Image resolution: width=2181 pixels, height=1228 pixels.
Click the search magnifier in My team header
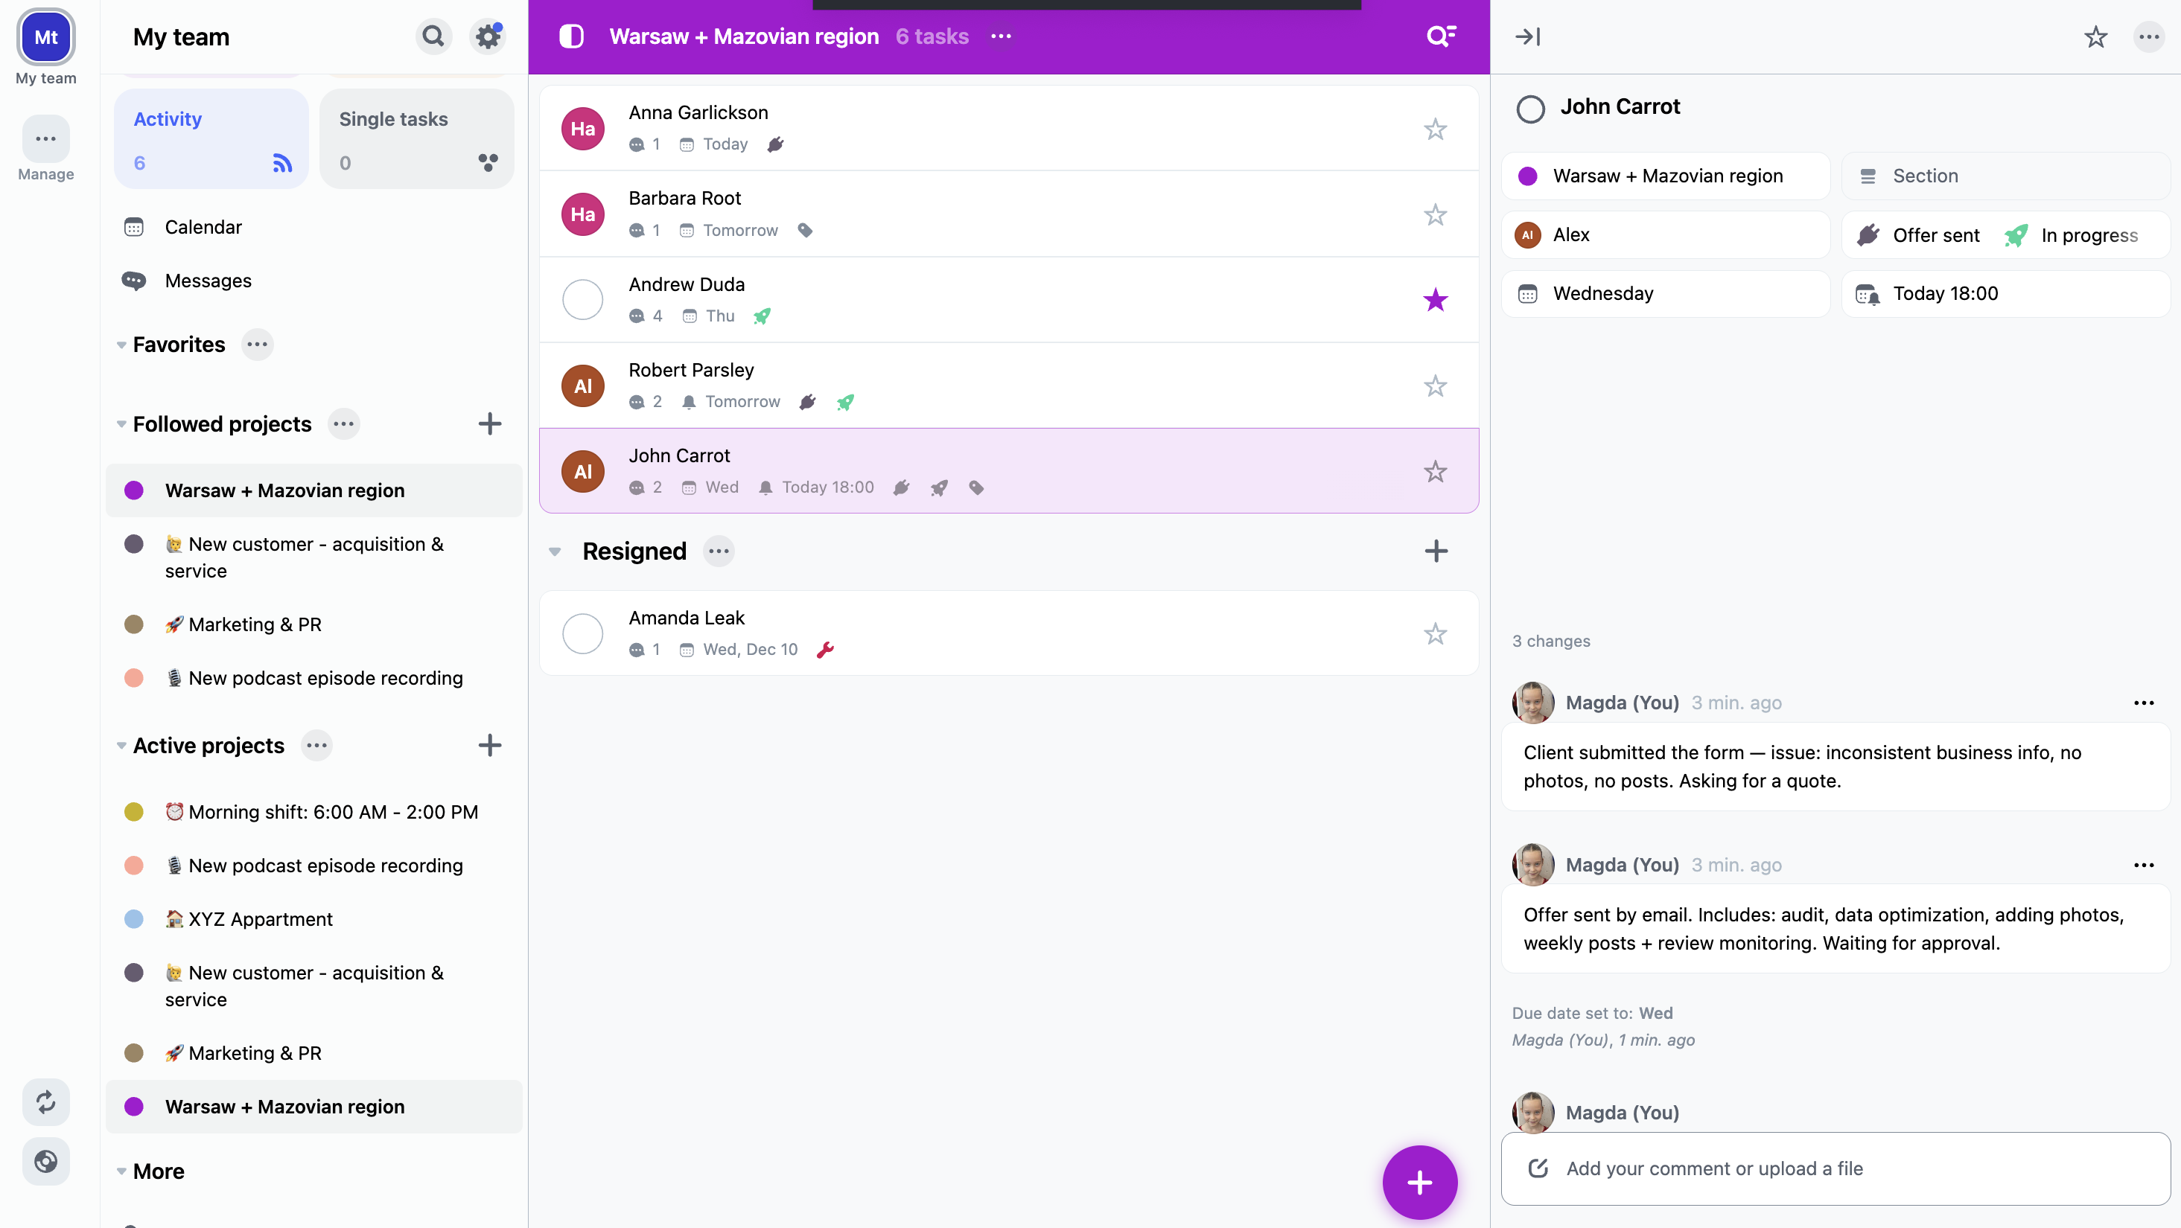tap(433, 36)
